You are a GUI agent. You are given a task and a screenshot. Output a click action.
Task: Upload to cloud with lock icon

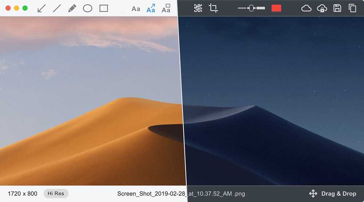[322, 8]
